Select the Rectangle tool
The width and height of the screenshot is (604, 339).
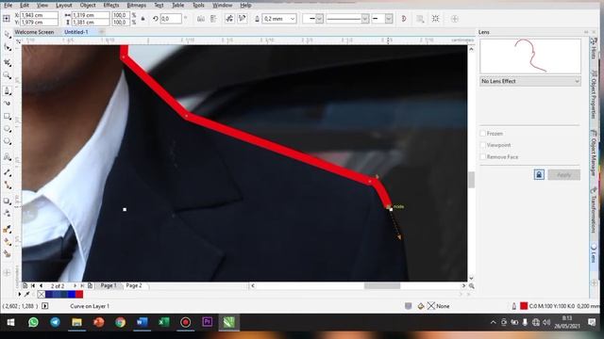[8, 116]
